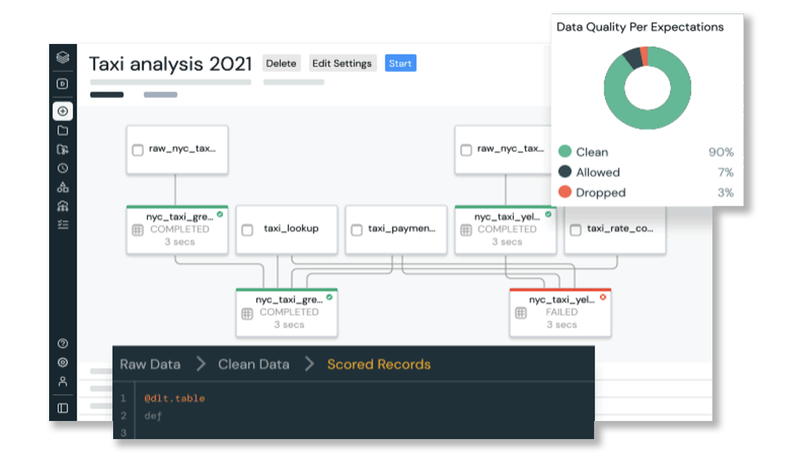Tick the taxi_paymen checkbox

click(357, 230)
